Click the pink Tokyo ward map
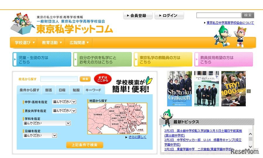This screenshot has width=263, height=158. 117,119
